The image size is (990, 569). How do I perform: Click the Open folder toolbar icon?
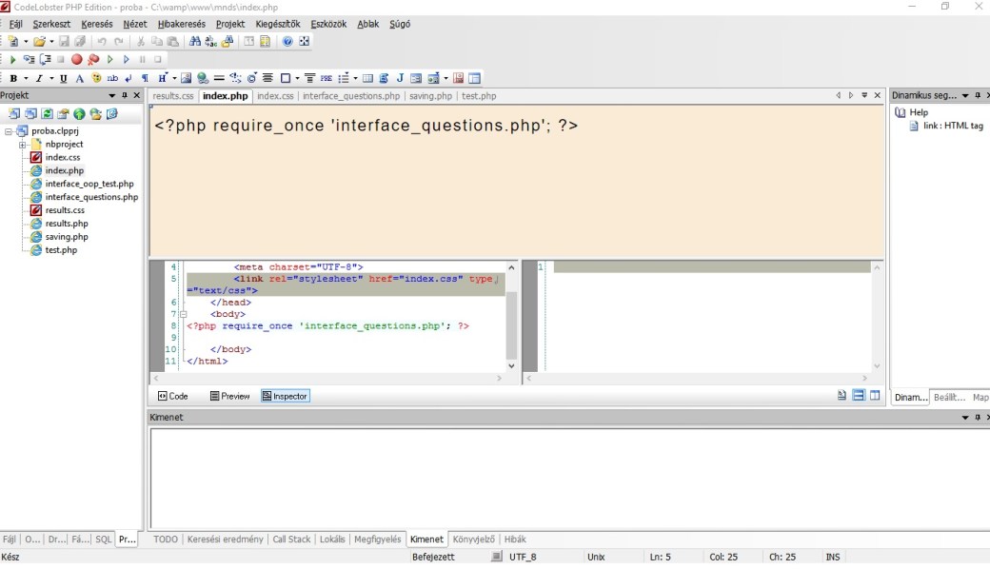(39, 42)
